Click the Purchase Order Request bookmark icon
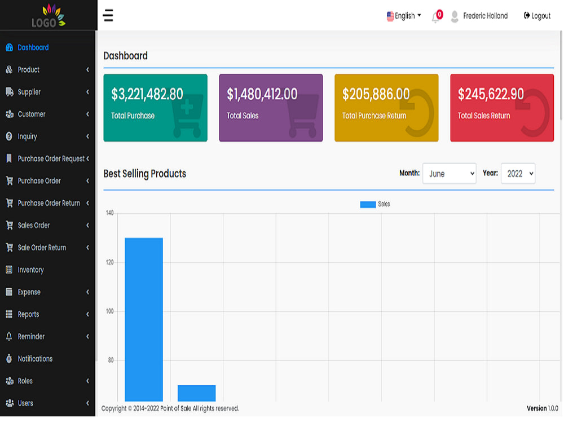 [x=10, y=158]
